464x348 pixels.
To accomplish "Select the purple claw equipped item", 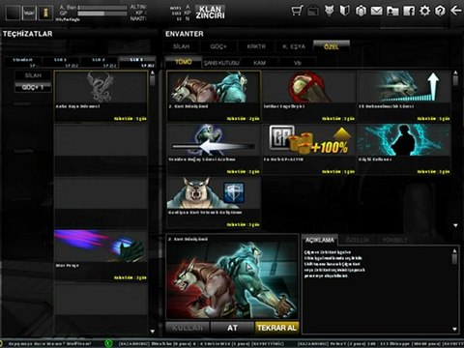I will pyautogui.click(x=101, y=255).
